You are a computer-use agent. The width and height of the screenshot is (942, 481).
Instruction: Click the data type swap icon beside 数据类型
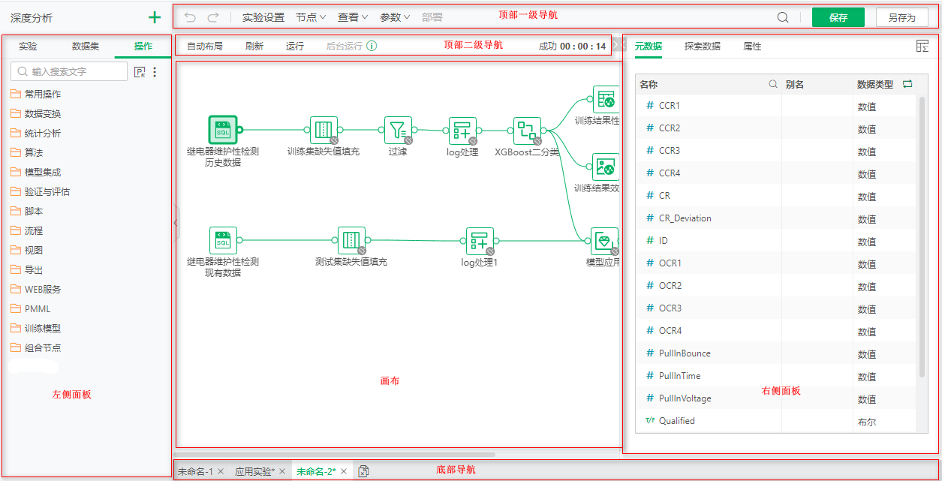pyautogui.click(x=907, y=84)
